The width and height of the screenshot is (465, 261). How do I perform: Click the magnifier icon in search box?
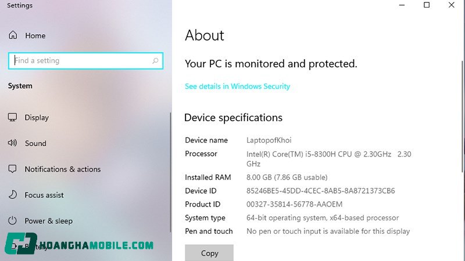[155, 60]
